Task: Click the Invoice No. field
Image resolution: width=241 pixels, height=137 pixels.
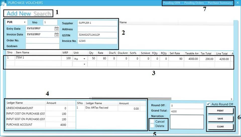Action: tap(97, 41)
